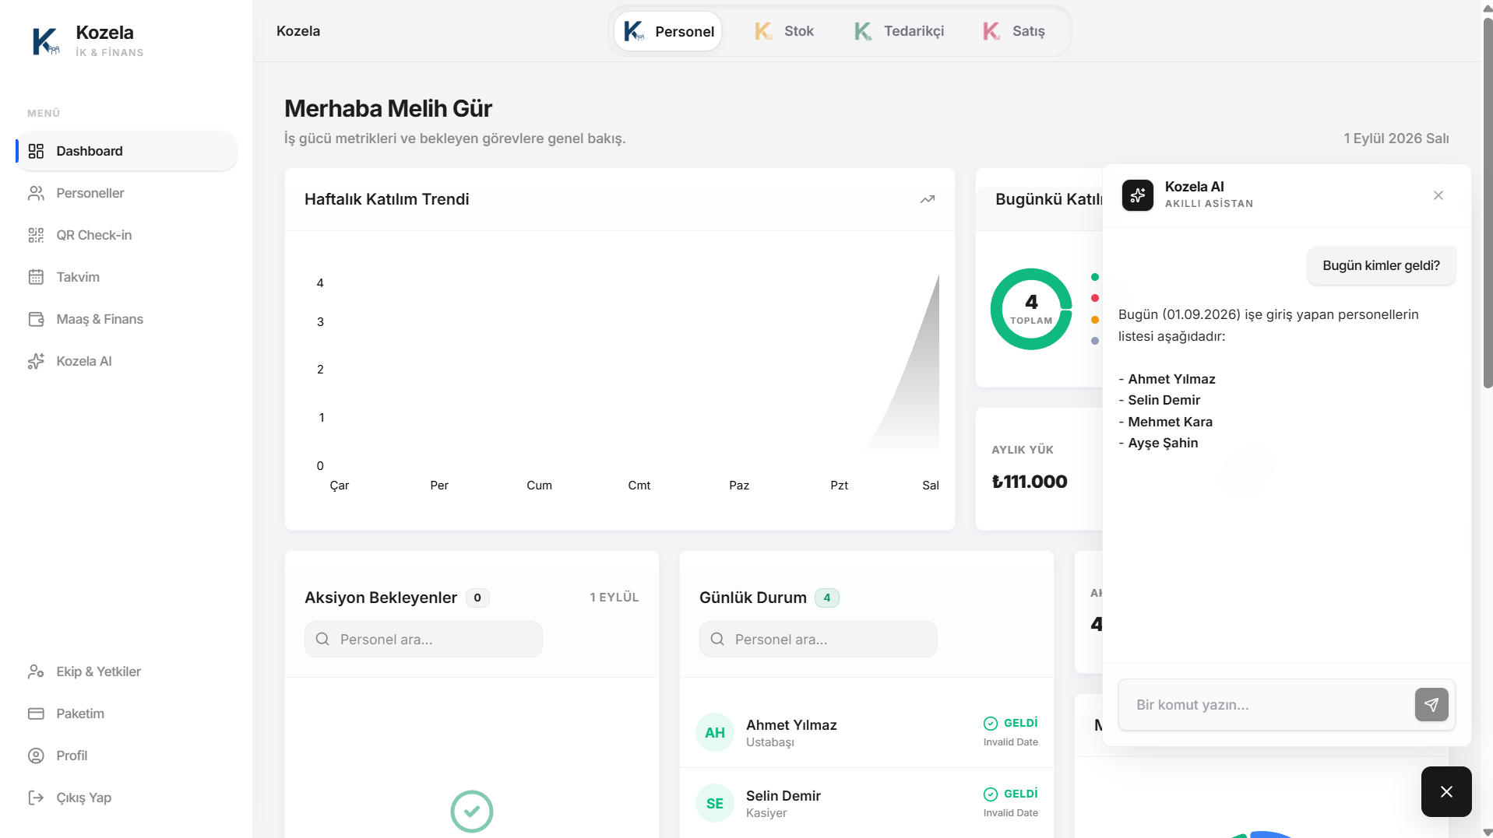Click the GELDİ status check icon for Ahmet Yılmaz
Image resolution: width=1493 pixels, height=838 pixels.
point(990,724)
